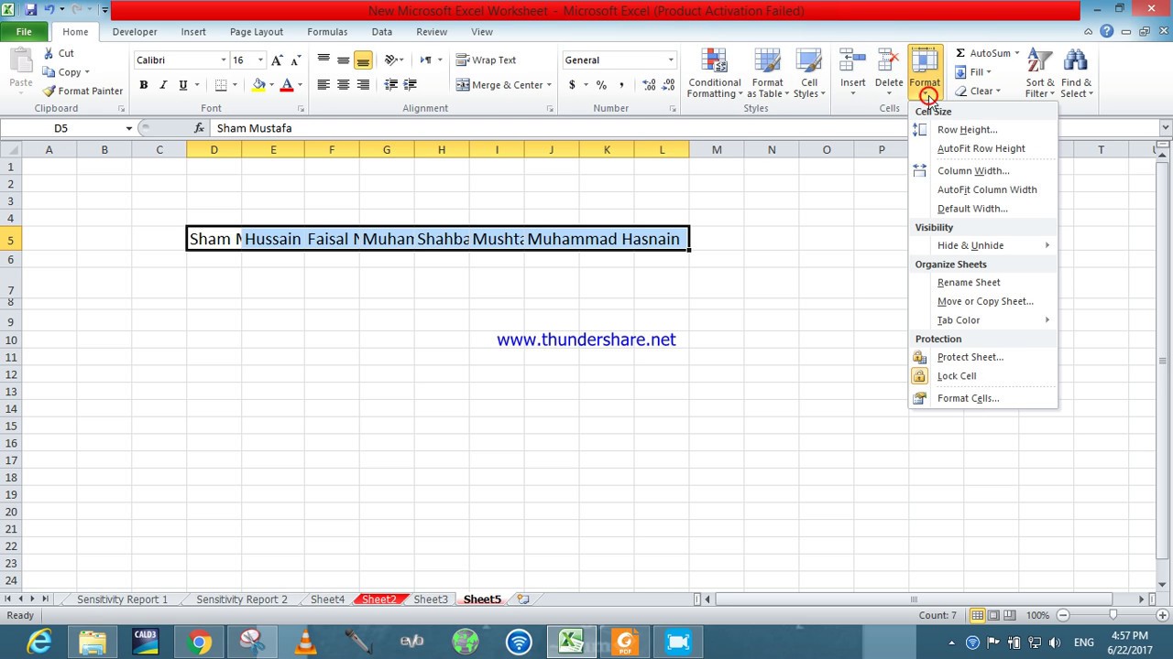Click AutoSum sigma

[959, 53]
